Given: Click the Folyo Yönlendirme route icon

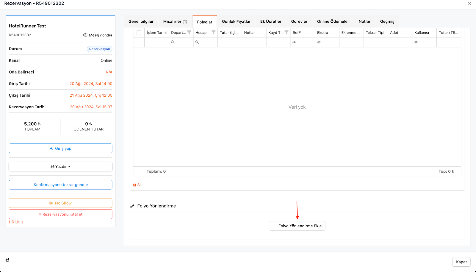Looking at the screenshot, I should pyautogui.click(x=132, y=206).
